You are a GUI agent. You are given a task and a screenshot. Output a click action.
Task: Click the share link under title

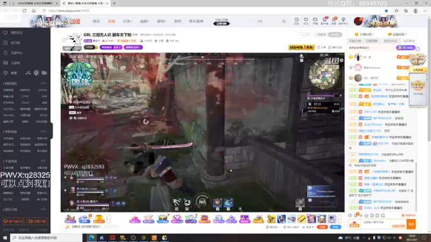pyautogui.click(x=322, y=47)
